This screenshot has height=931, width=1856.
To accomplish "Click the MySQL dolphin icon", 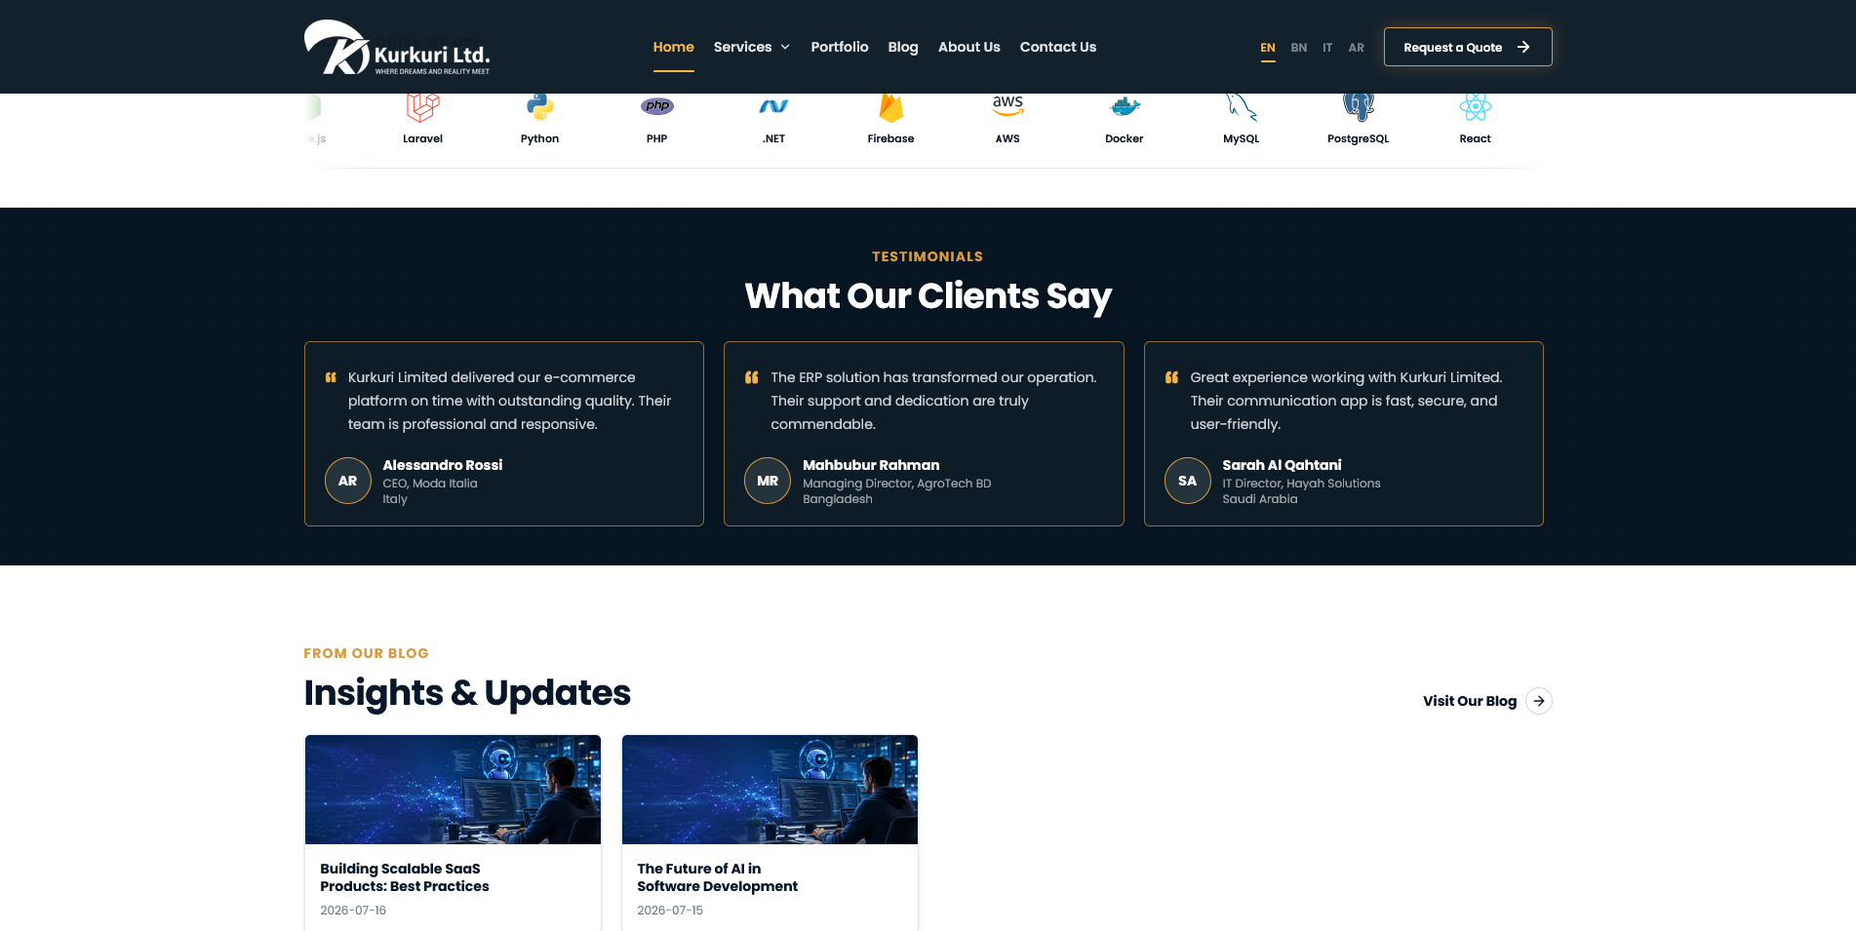I will tap(1242, 106).
